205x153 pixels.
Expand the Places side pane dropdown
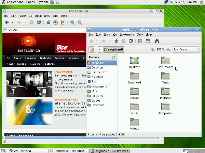click(94, 57)
